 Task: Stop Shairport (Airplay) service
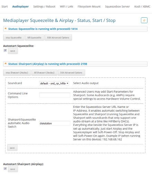[17, 73]
